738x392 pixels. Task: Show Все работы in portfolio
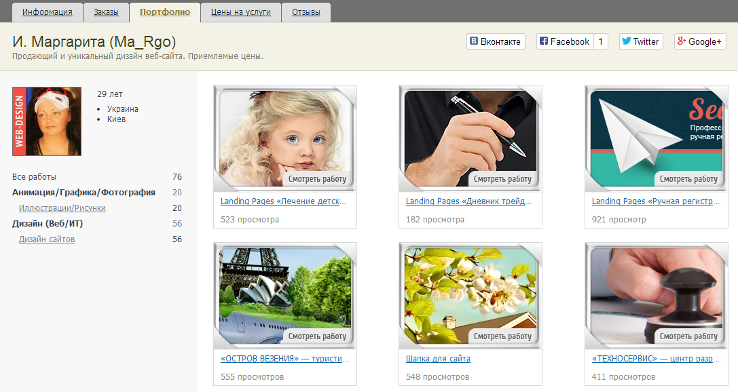[34, 177]
